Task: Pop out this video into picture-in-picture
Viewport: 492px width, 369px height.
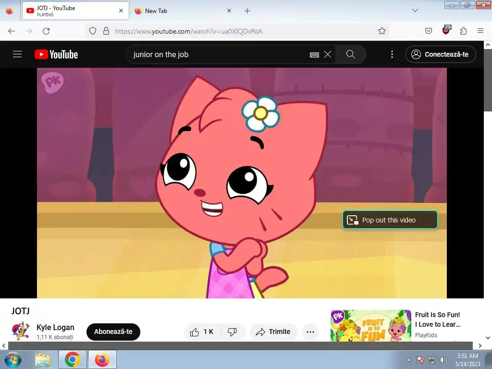Action: 390,220
